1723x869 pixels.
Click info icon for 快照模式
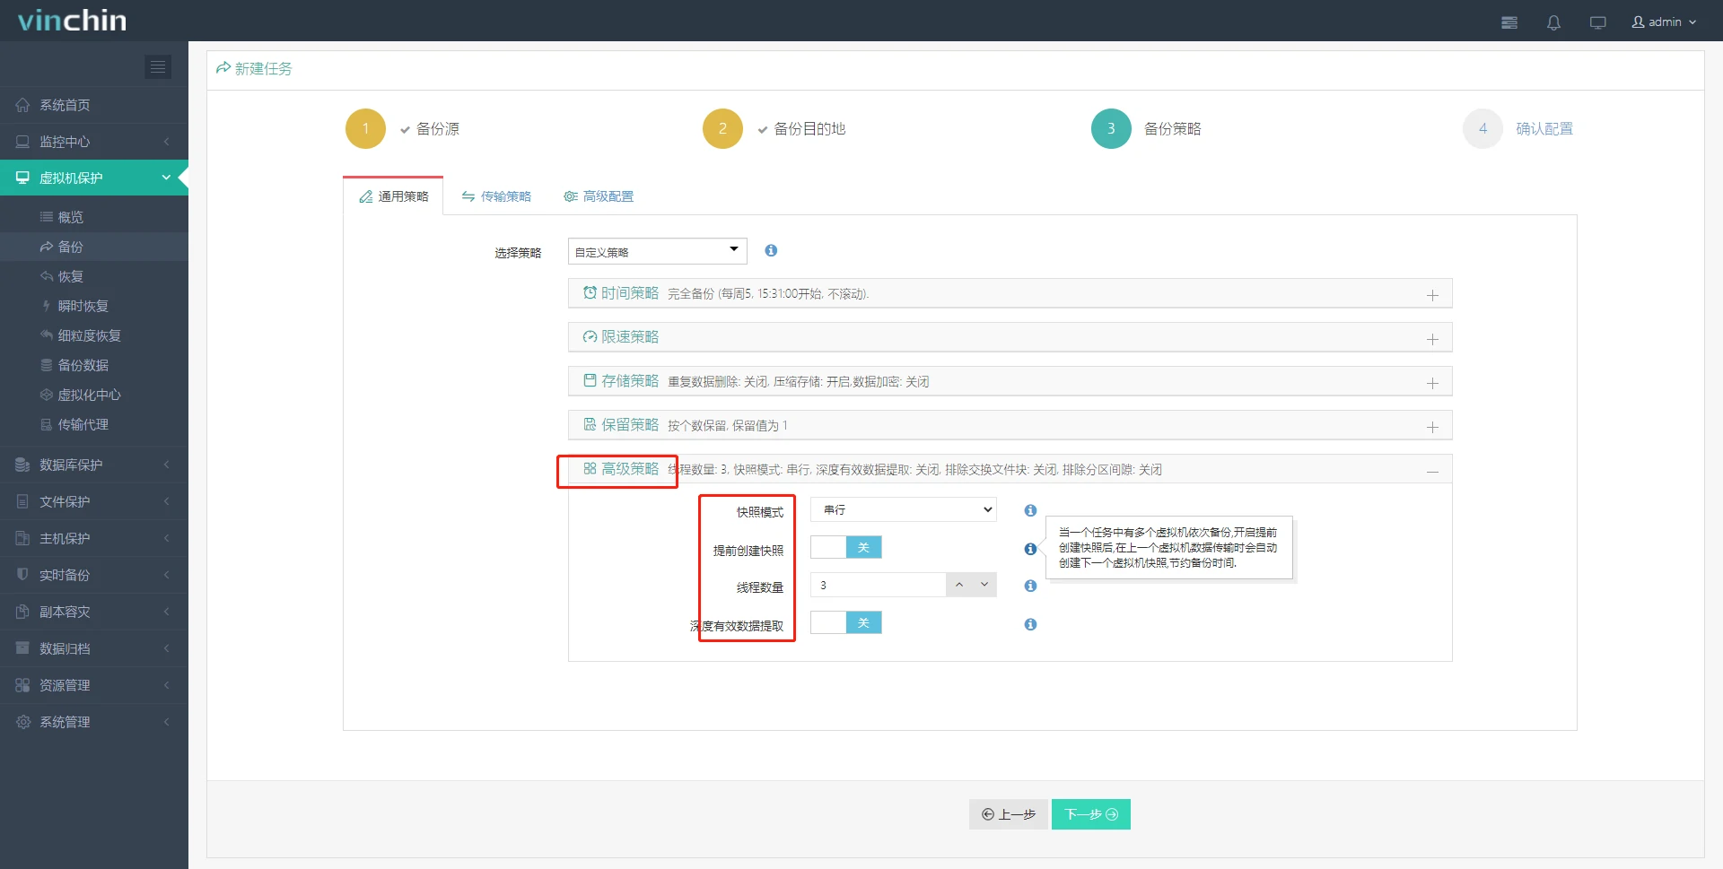1030,510
